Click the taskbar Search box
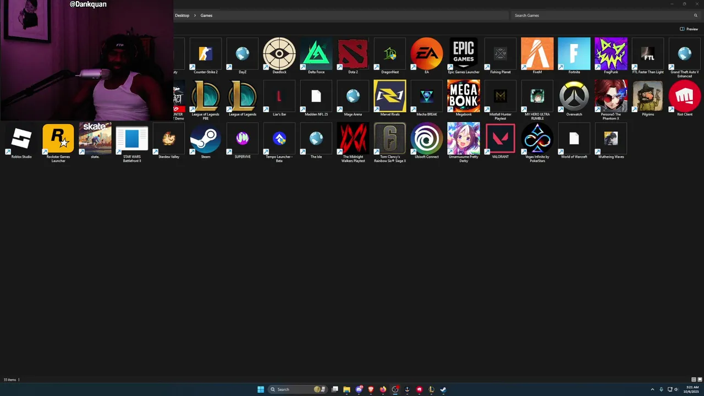The width and height of the screenshot is (704, 396). (x=298, y=389)
